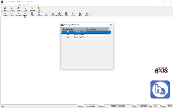
Task: Select the PV14 - WSFE row
Action: [85, 35]
